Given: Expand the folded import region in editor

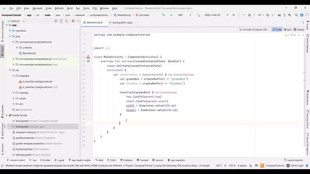Looking at the screenshot, I should pos(108,48).
